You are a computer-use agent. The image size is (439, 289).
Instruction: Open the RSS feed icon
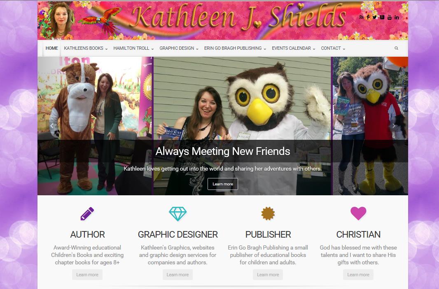[x=362, y=17]
